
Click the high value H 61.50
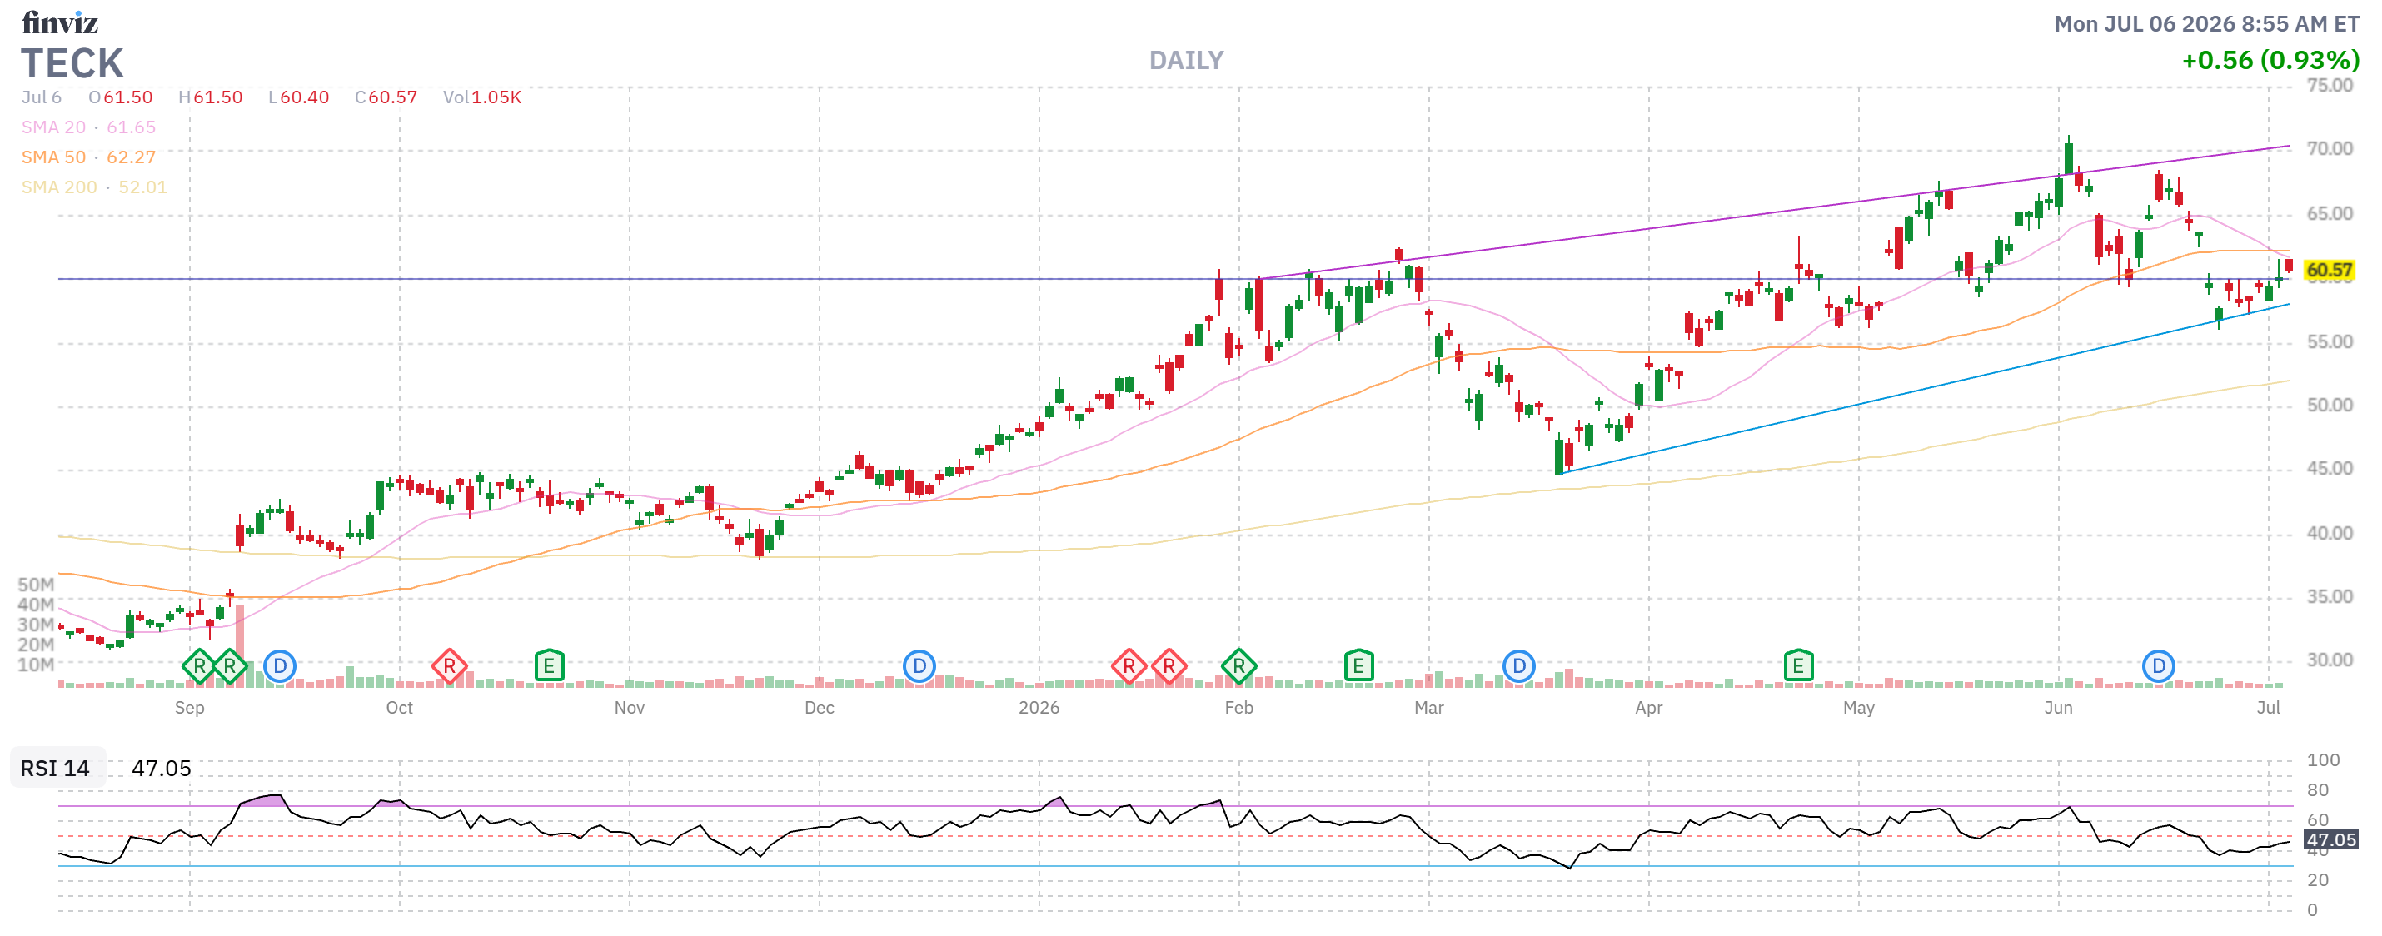tap(210, 97)
